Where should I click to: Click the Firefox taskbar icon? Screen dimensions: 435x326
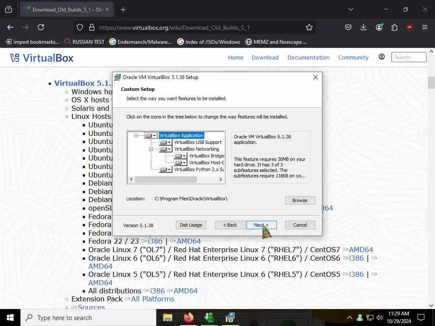click(188, 318)
